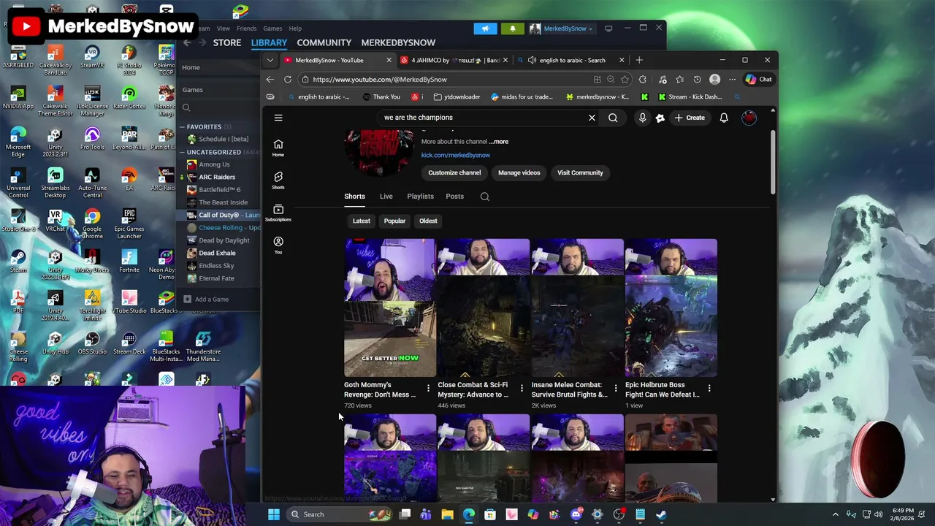Open Subscriptions in YouTube sidebar
The width and height of the screenshot is (935, 526).
coord(278,213)
